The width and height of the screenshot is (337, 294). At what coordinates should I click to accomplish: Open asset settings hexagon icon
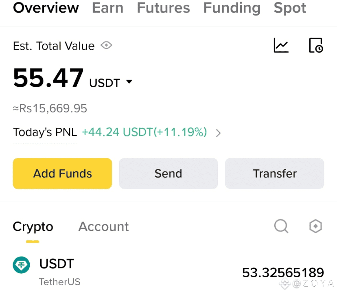click(315, 226)
